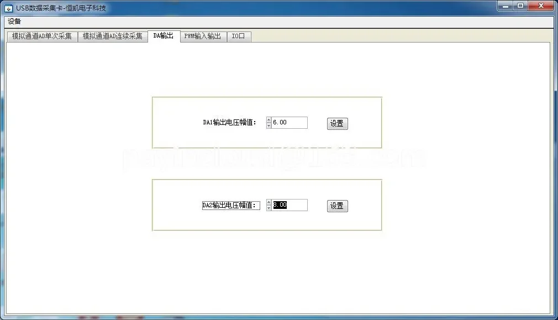The width and height of the screenshot is (558, 320).
Task: Open the 设备 menu
Action: click(x=14, y=22)
